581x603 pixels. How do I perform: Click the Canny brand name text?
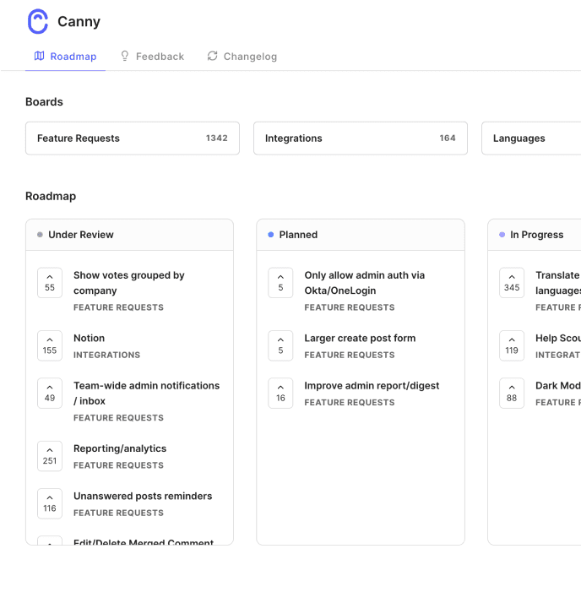(x=79, y=22)
